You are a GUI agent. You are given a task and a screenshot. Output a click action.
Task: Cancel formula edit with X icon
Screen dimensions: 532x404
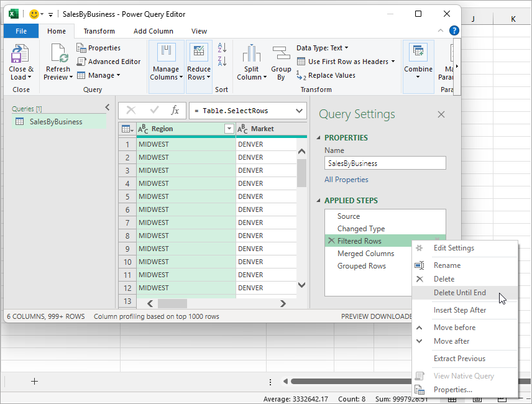click(x=131, y=110)
